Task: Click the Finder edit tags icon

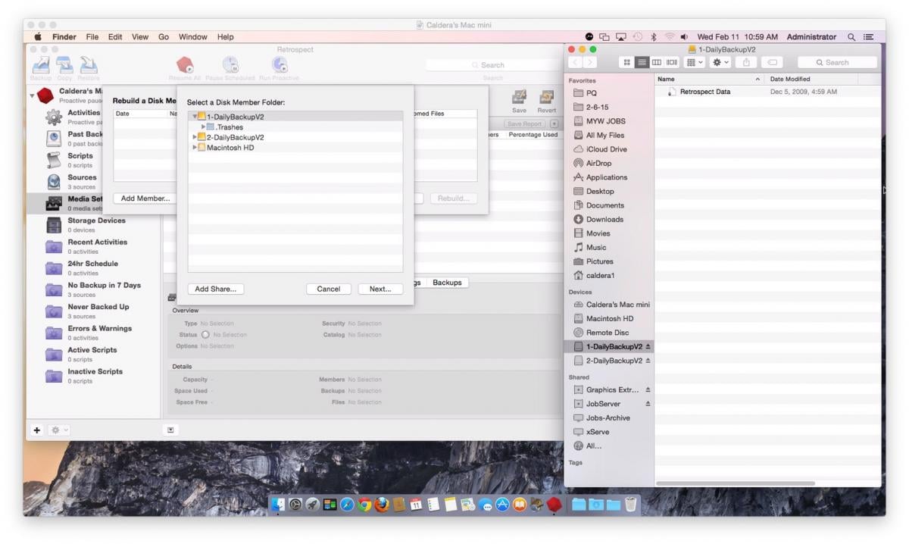Action: [772, 62]
